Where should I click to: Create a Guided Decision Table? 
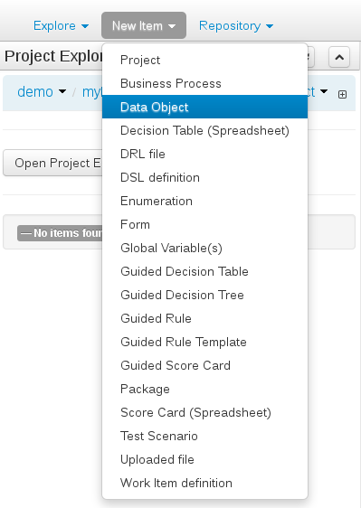pos(204,271)
